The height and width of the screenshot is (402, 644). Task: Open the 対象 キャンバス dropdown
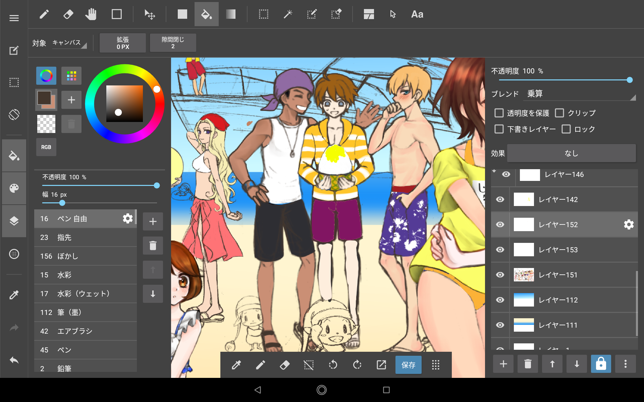click(69, 43)
